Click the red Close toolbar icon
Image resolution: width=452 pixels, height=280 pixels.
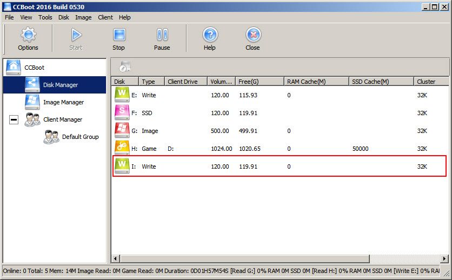(253, 35)
